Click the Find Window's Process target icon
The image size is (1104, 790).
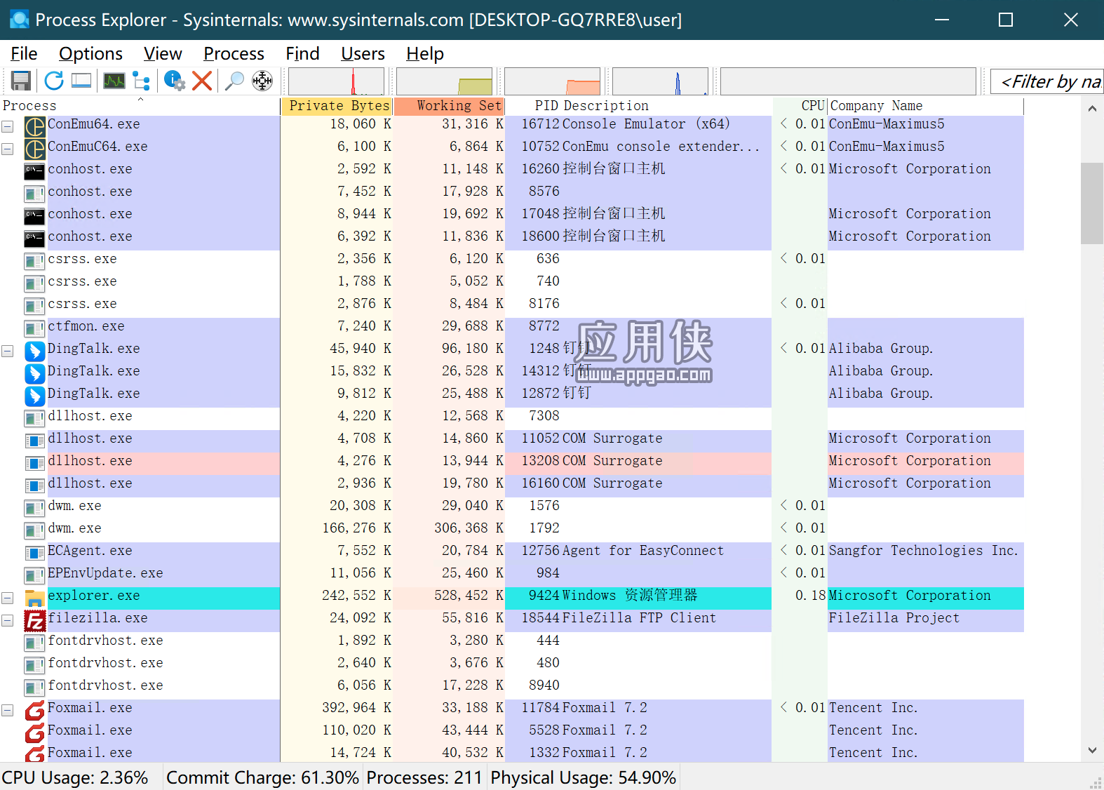click(262, 81)
